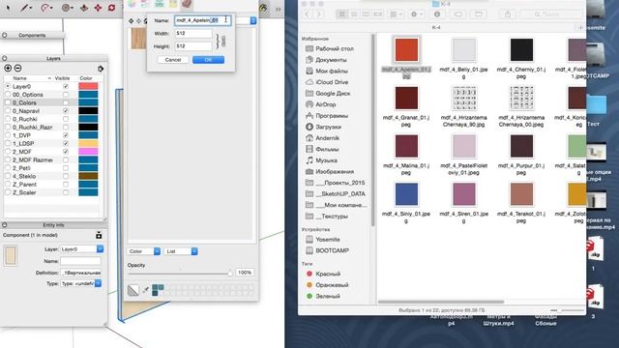Click the default material swatch icon
Image resolution: width=619 pixels, height=348 pixels.
point(133,290)
